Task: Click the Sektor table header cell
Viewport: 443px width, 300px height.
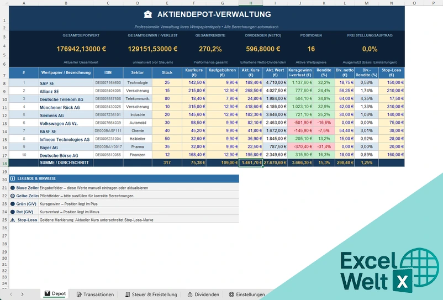Action: pyautogui.click(x=138, y=72)
